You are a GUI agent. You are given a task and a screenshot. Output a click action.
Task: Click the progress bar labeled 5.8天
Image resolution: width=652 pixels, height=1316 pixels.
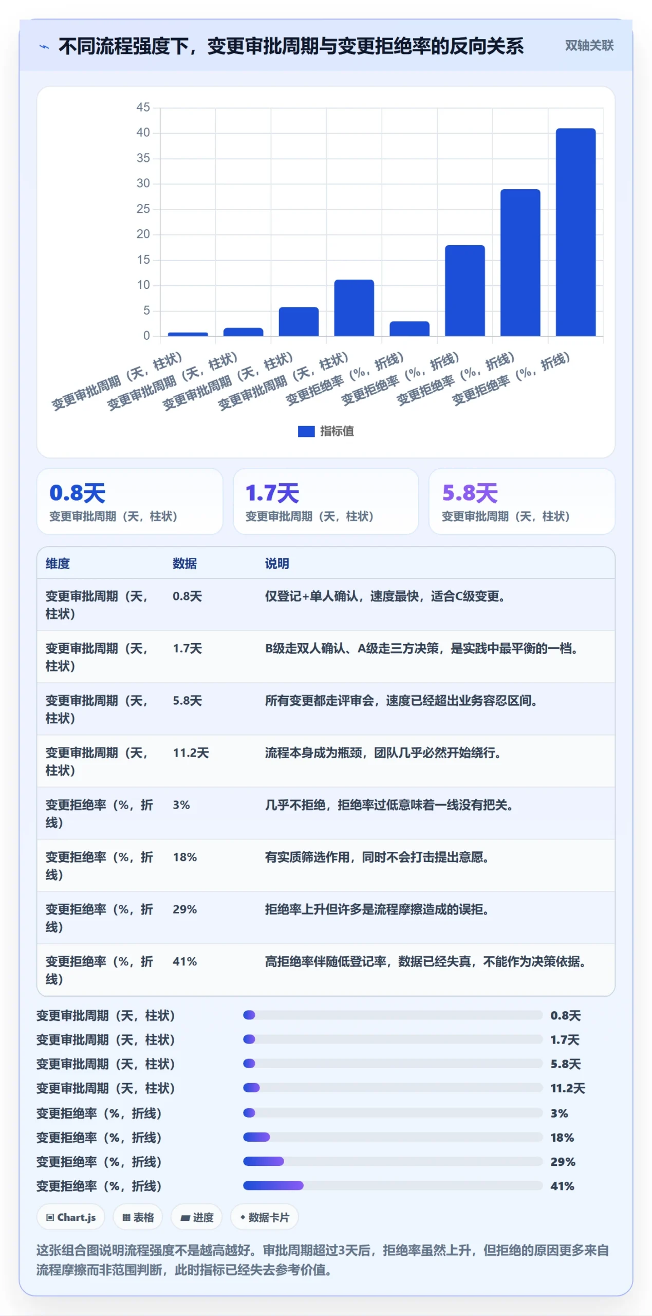tap(393, 1063)
